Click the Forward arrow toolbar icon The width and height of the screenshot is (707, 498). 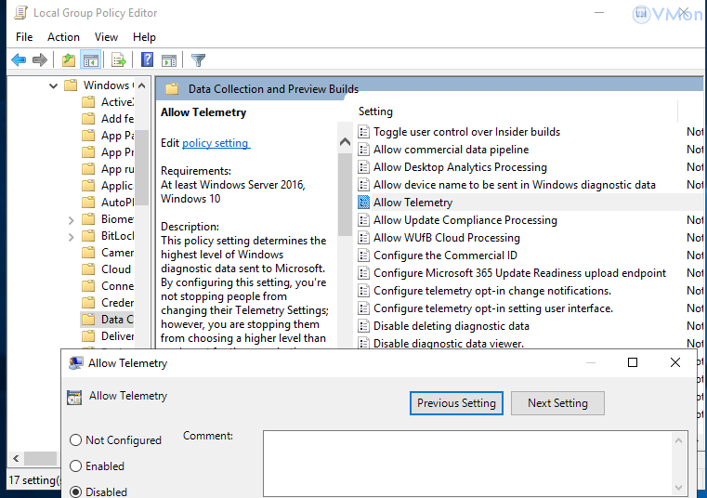click(x=40, y=60)
